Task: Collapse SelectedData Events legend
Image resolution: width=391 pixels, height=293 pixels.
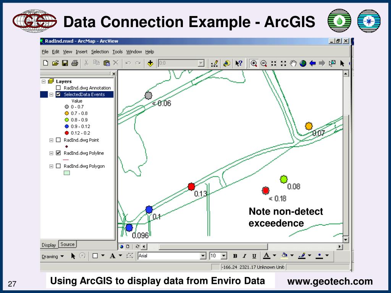Action: coord(51,95)
